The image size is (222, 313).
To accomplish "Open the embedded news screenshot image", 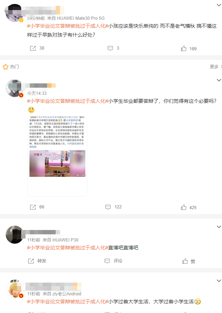I will (57, 156).
